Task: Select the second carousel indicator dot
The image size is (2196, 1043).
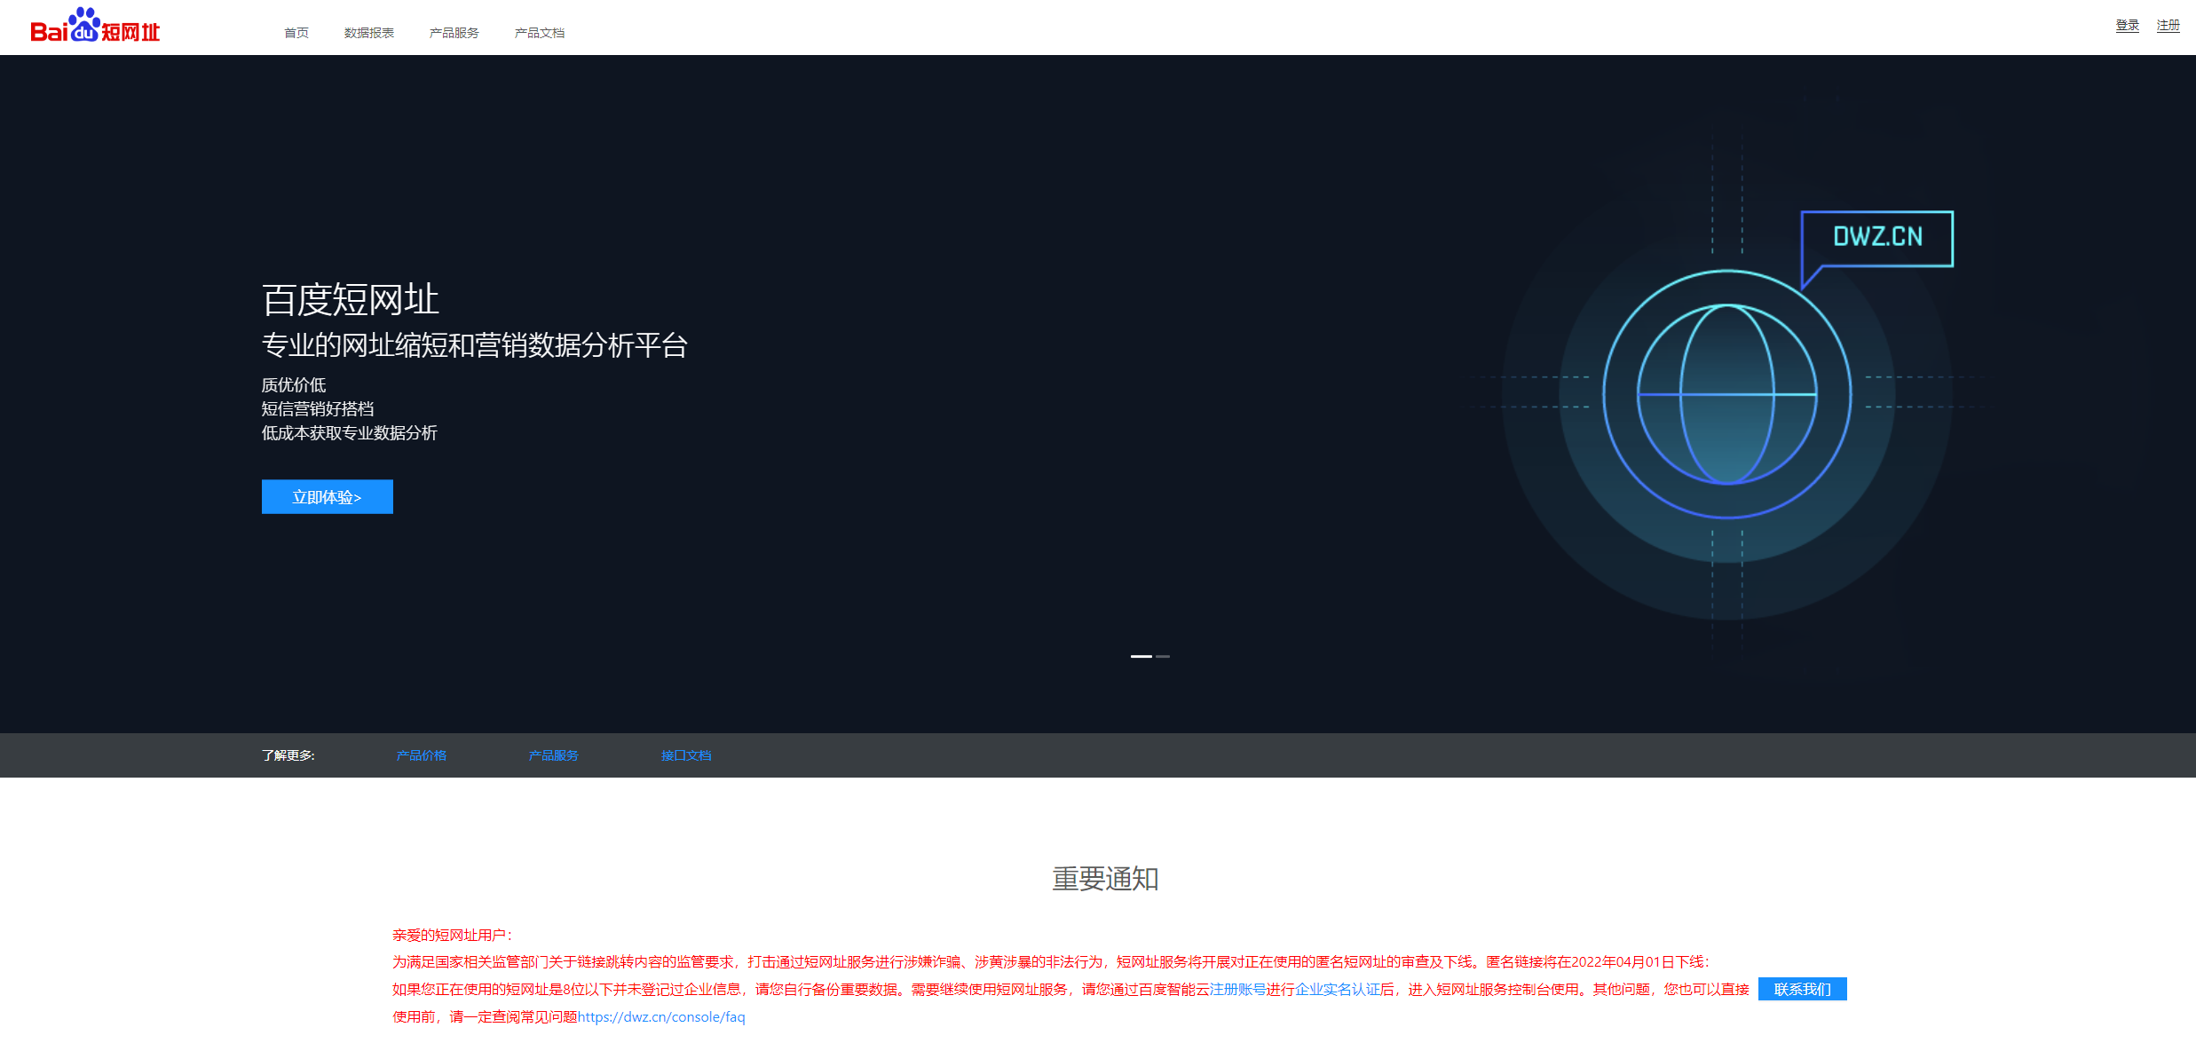Action: 1164,657
